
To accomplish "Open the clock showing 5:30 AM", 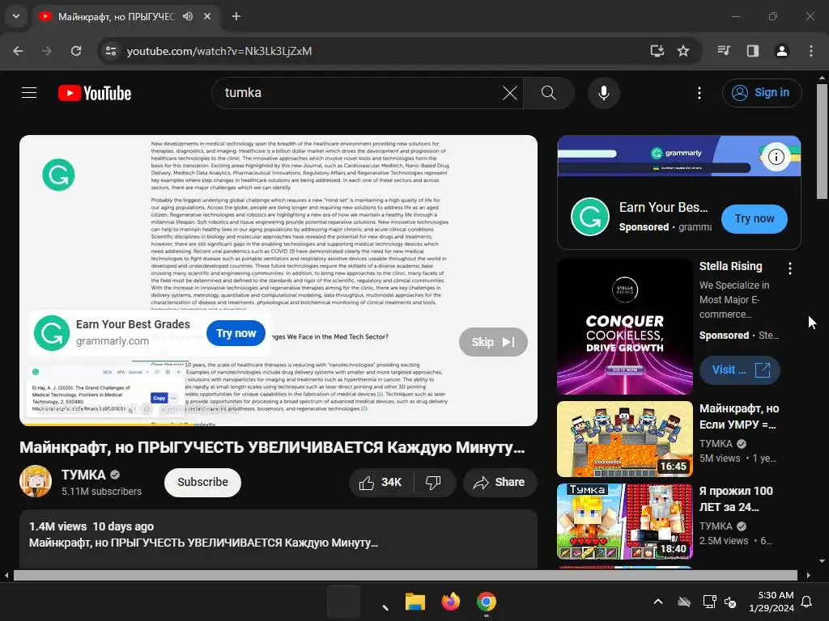I will pyautogui.click(x=772, y=602).
